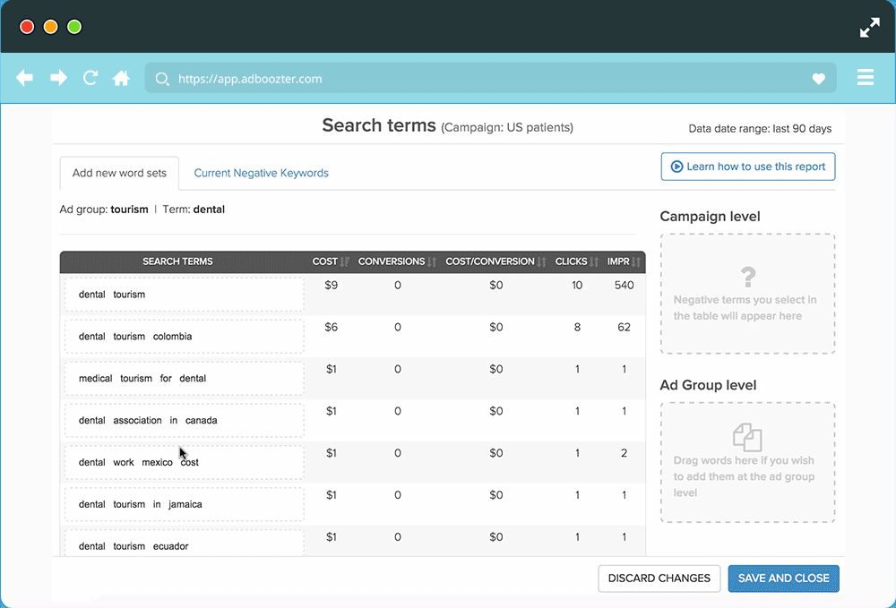Image resolution: width=896 pixels, height=608 pixels.
Task: Click the Campaign level heading
Action: click(710, 217)
